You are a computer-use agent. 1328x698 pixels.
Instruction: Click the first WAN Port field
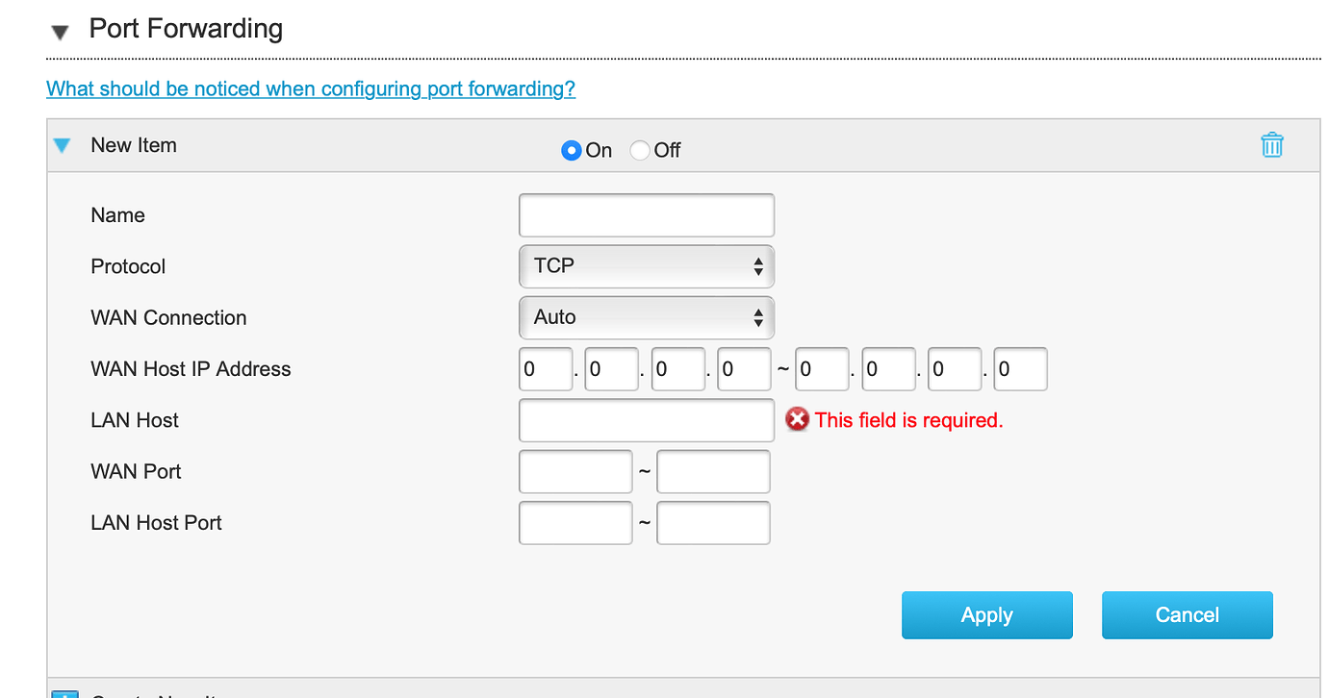click(575, 471)
